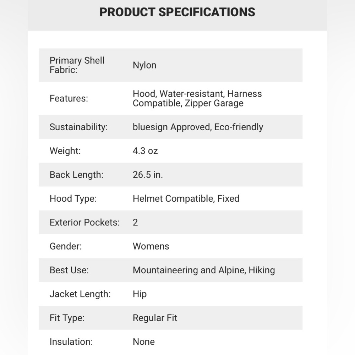Viewport: 355px width, 355px height.
Task: Click the bluesign Approved, Eco-friendly value
Action: click(198, 127)
